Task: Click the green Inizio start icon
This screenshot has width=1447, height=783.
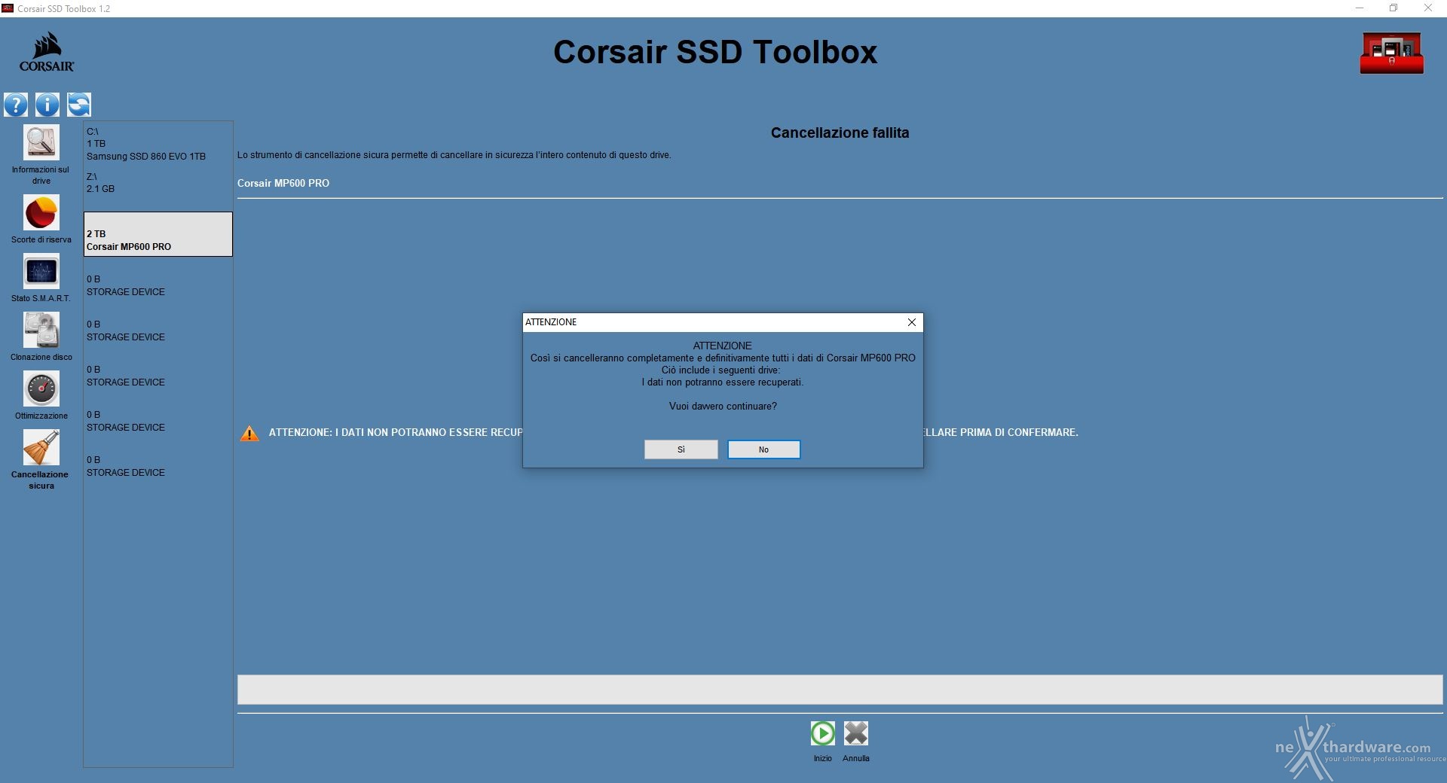Action: (x=823, y=733)
